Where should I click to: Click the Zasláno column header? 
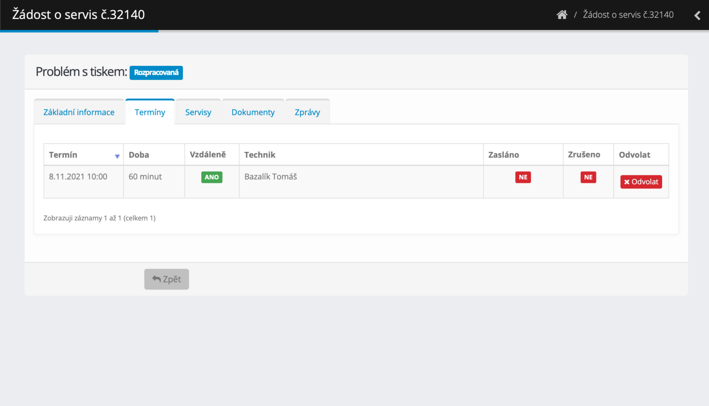point(503,155)
